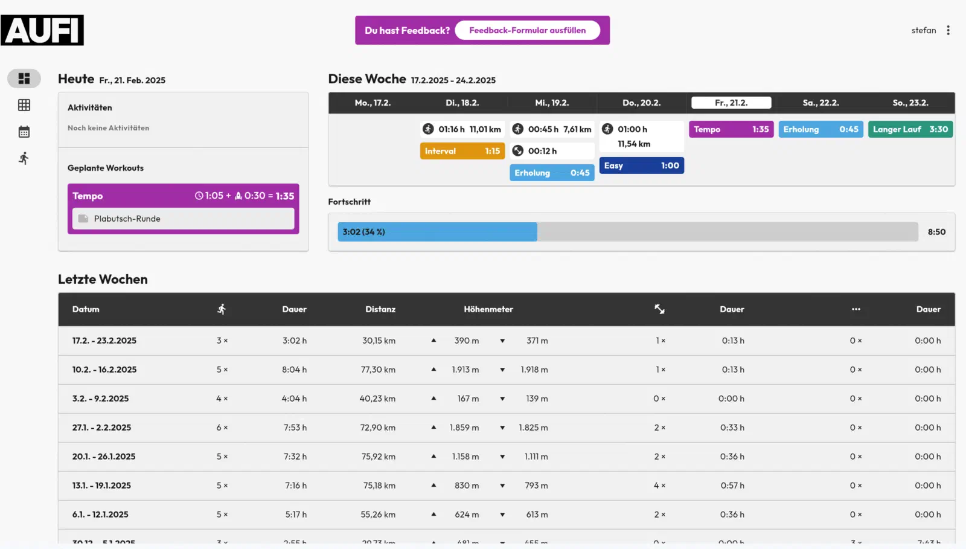Open the calendar icon in sidebar

click(24, 132)
